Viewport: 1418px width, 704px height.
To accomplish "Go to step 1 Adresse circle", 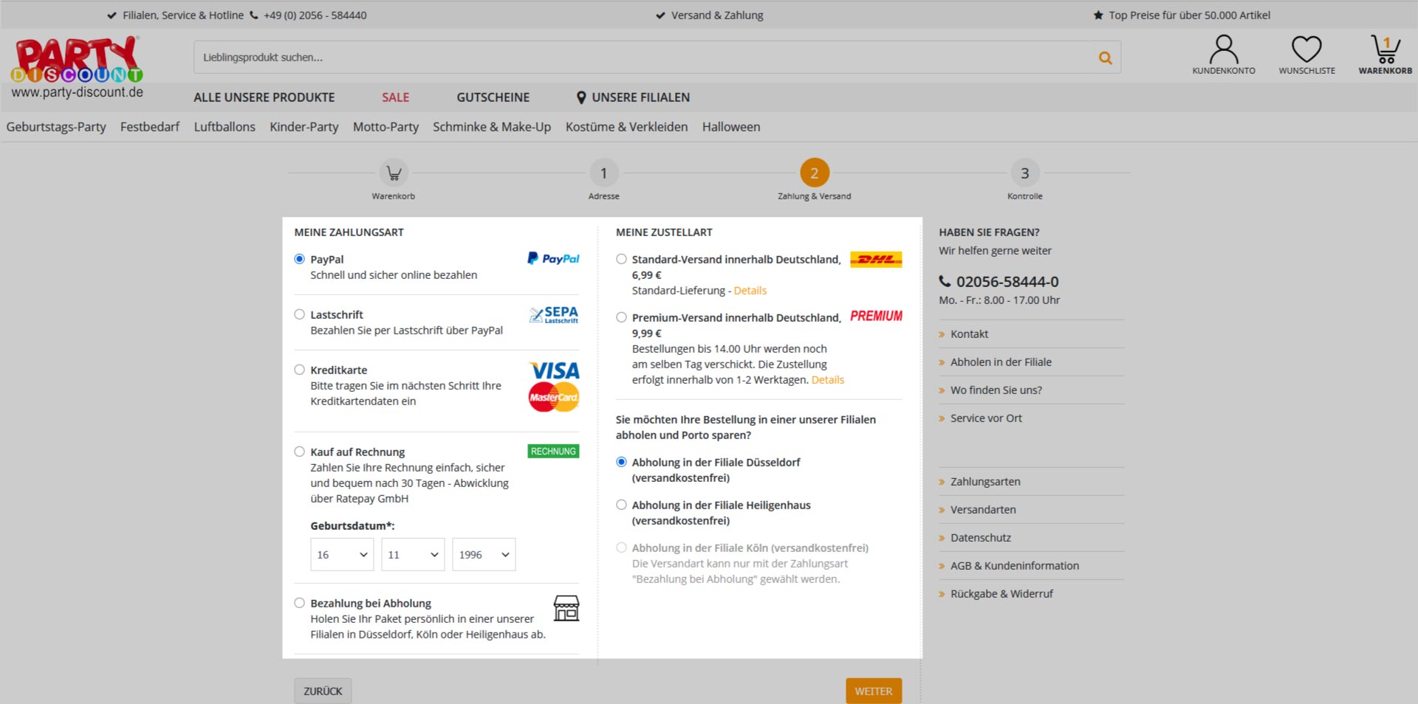I will [603, 173].
